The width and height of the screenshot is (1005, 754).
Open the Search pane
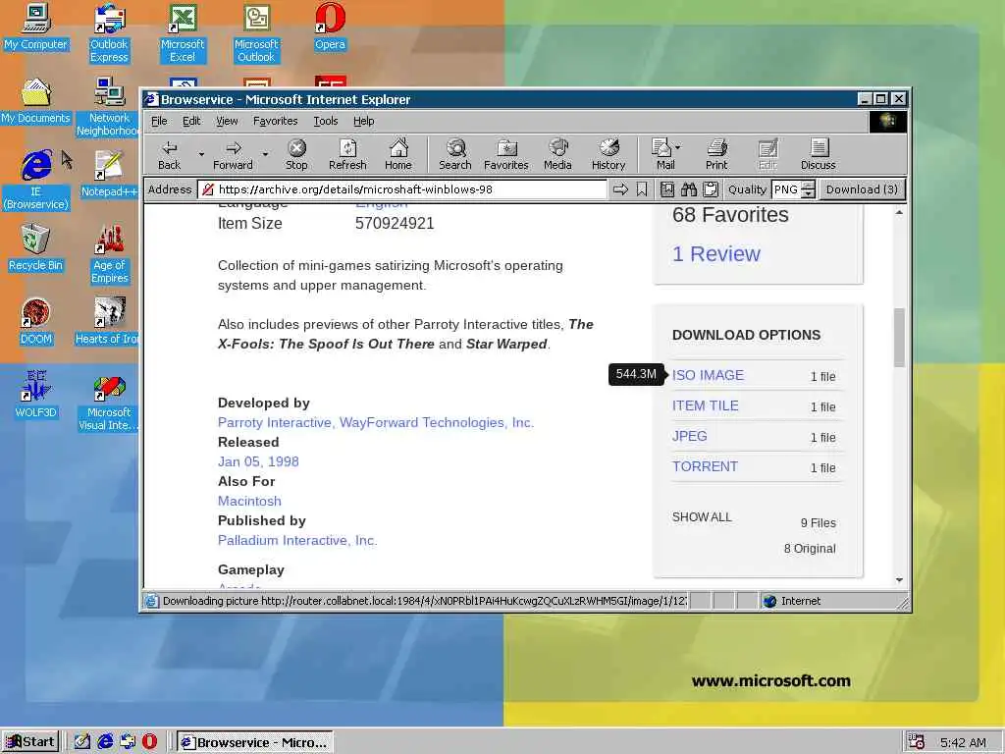pyautogui.click(x=455, y=155)
